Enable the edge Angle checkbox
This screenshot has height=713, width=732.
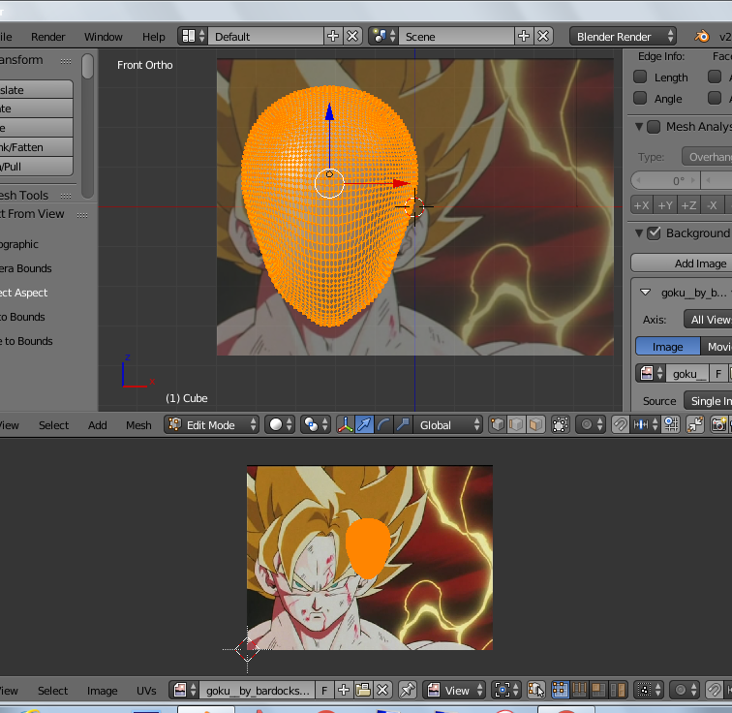pos(640,99)
